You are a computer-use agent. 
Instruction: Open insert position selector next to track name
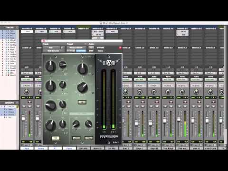tap(63, 47)
